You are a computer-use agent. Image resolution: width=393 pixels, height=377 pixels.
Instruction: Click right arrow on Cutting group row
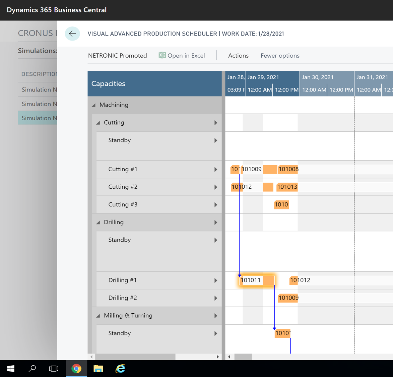click(x=216, y=123)
